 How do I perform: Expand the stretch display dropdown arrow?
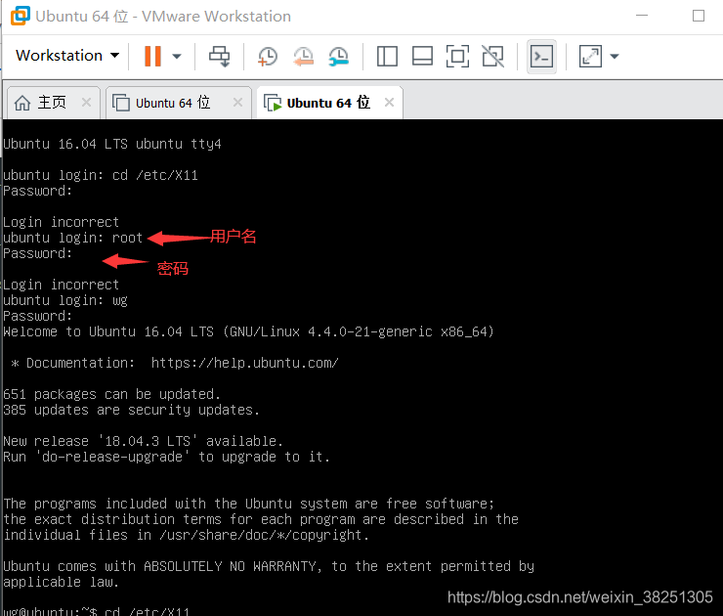pos(615,57)
